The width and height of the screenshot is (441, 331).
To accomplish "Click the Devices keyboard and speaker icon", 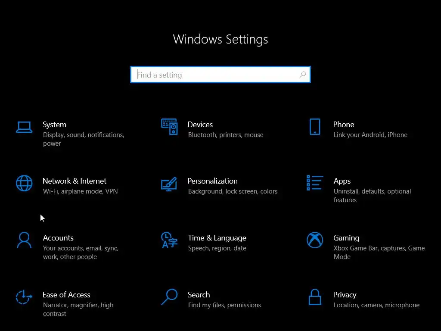I will pos(169,127).
